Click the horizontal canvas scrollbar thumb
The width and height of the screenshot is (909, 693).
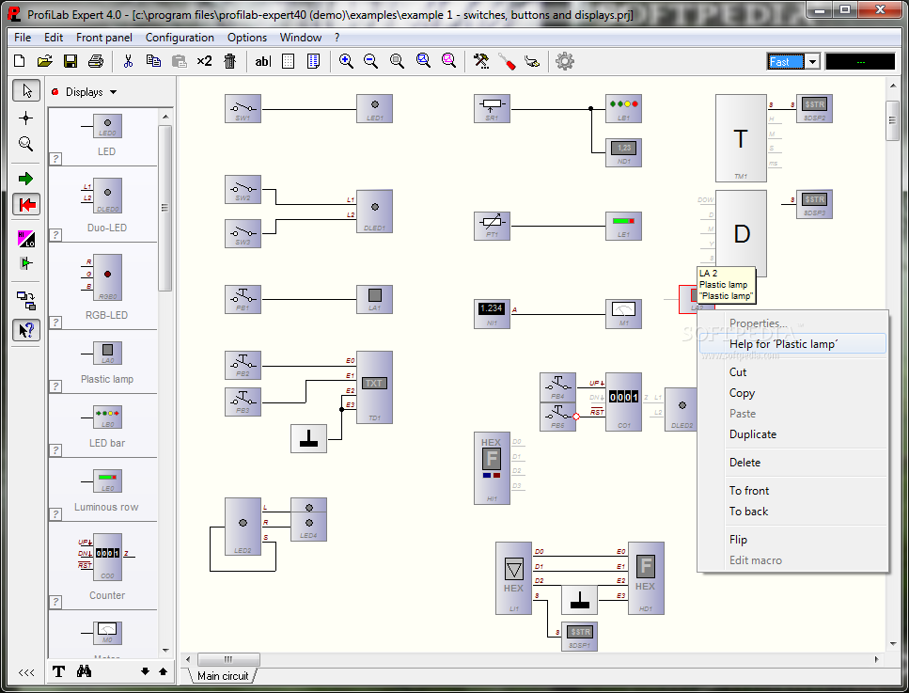228,659
